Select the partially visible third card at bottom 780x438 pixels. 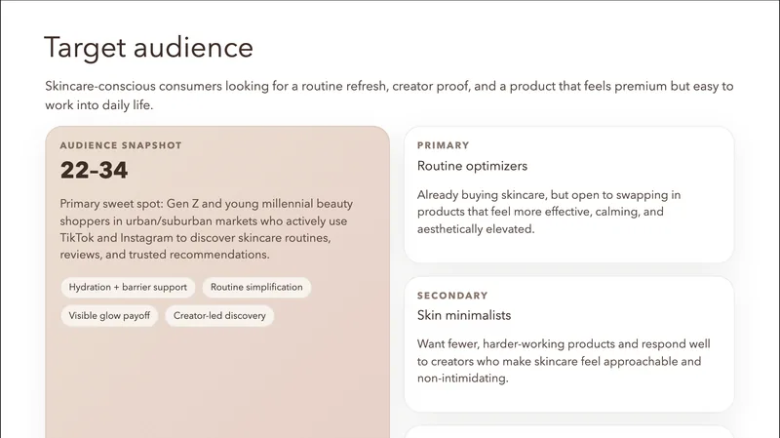tap(568, 432)
